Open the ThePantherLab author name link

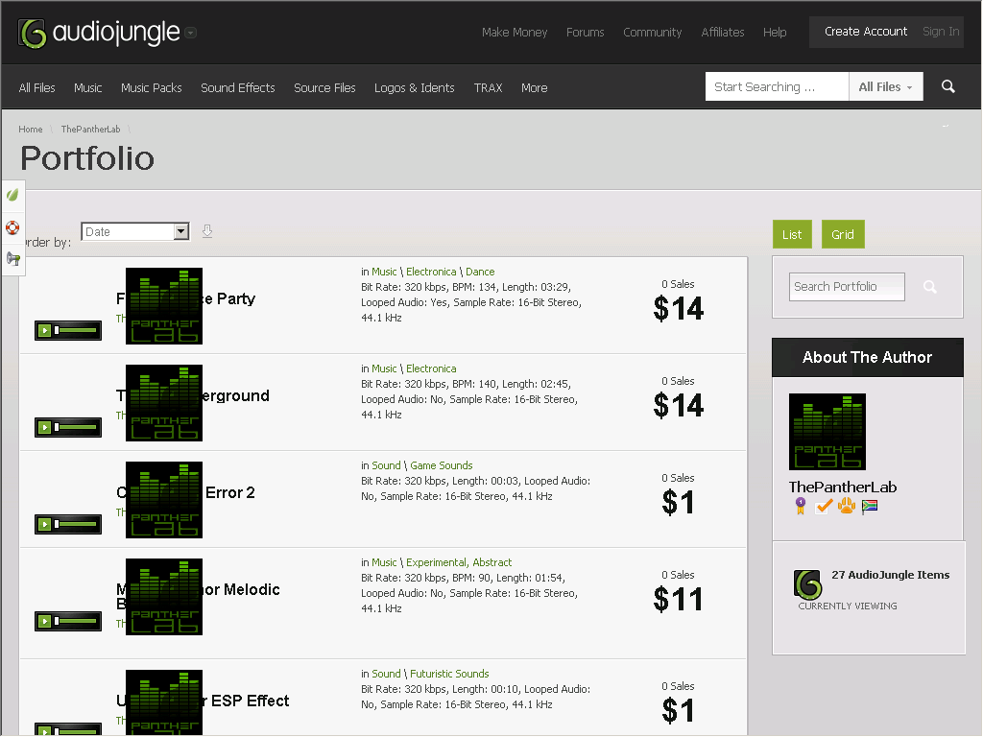point(843,487)
